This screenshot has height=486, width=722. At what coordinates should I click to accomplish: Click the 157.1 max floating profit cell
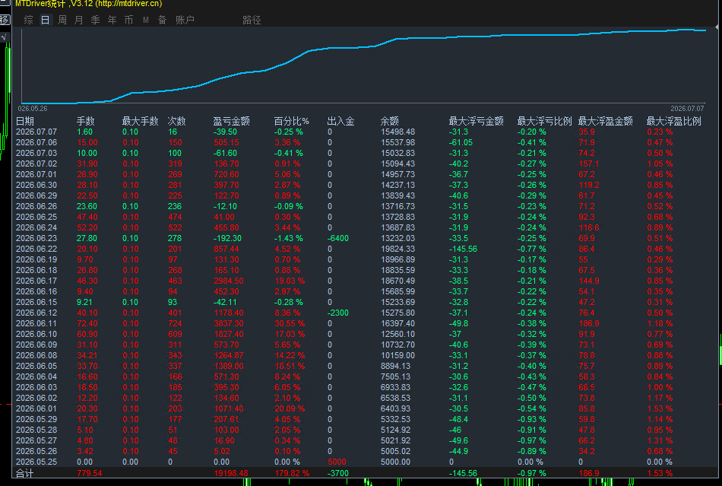point(589,164)
